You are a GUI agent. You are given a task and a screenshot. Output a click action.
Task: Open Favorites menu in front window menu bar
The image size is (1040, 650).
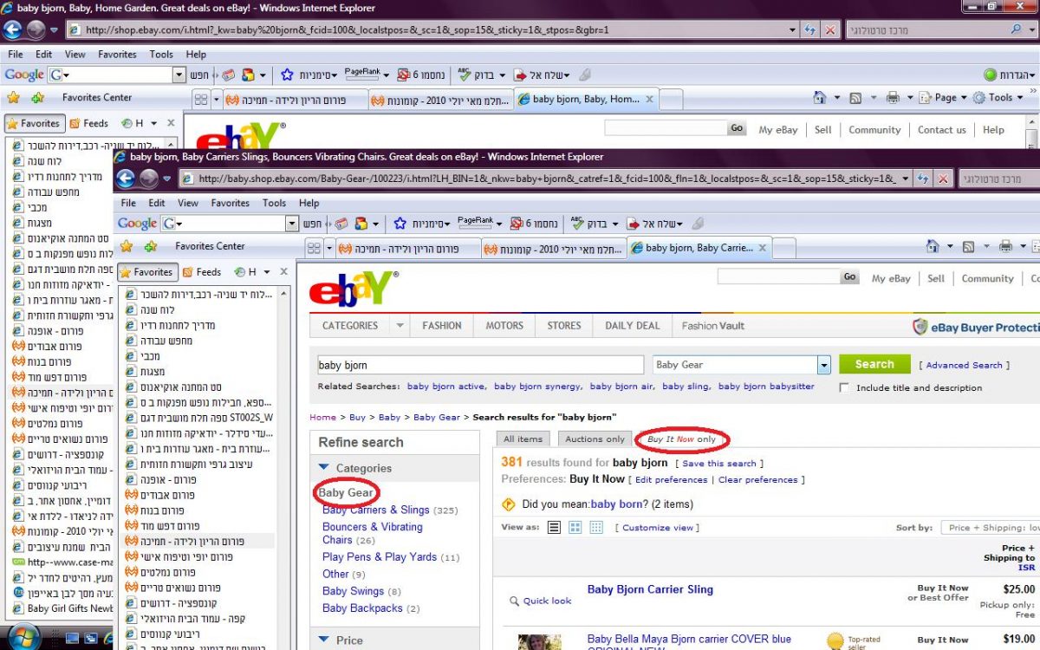click(x=231, y=203)
